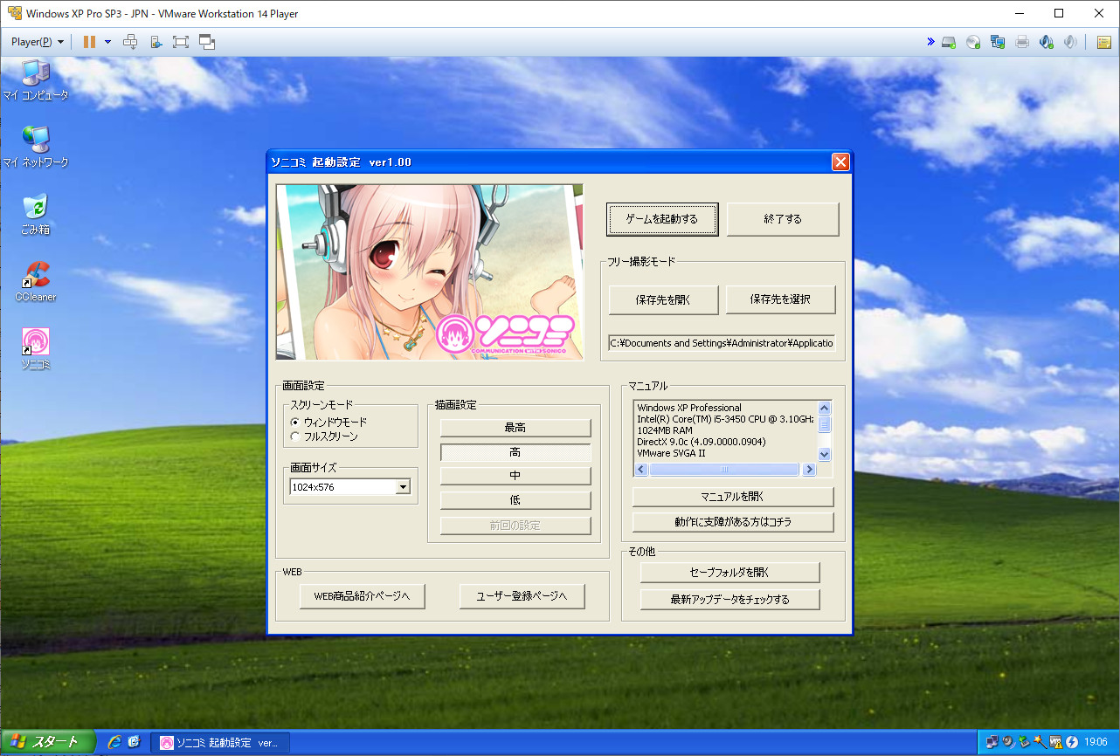
Task: Click the system info scroll right arrow
Action: pos(809,470)
